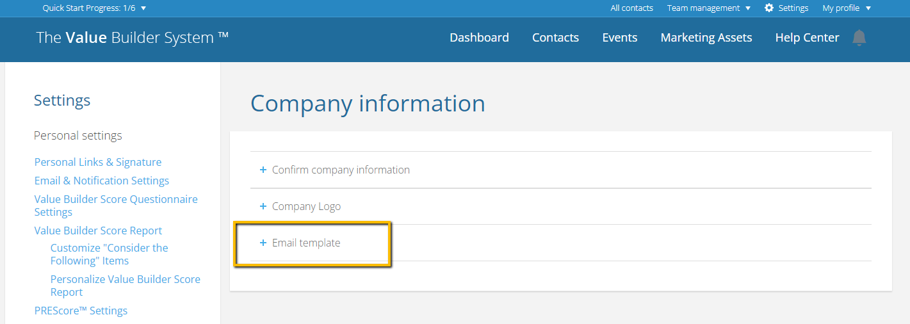Viewport: 910px width, 324px height.
Task: Open Quick Start Progress dropdown
Action: coord(94,8)
